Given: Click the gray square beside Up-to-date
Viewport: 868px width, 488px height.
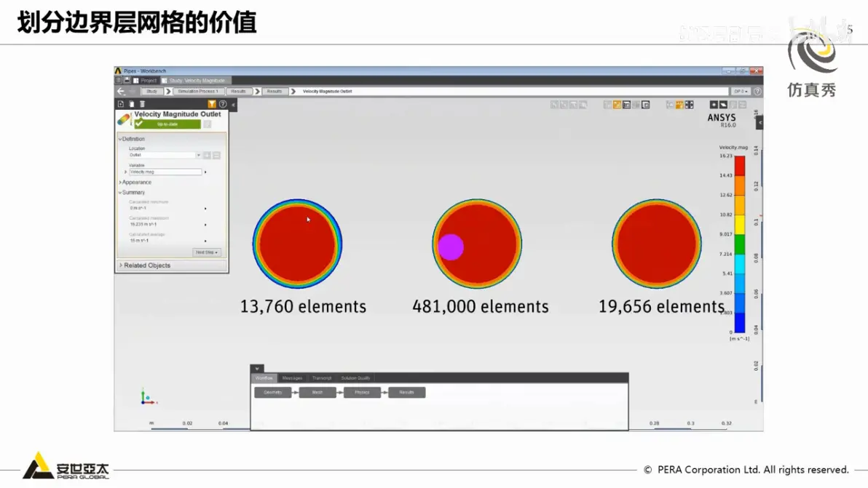Looking at the screenshot, I should (x=207, y=124).
